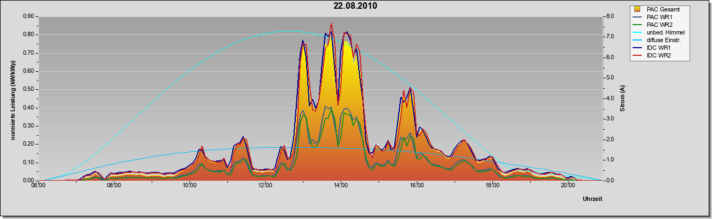Select the PAC WR1 legend entry

pos(659,17)
